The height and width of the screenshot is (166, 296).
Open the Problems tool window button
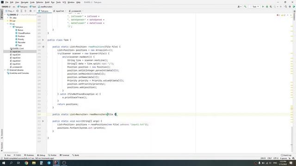tap(29, 155)
